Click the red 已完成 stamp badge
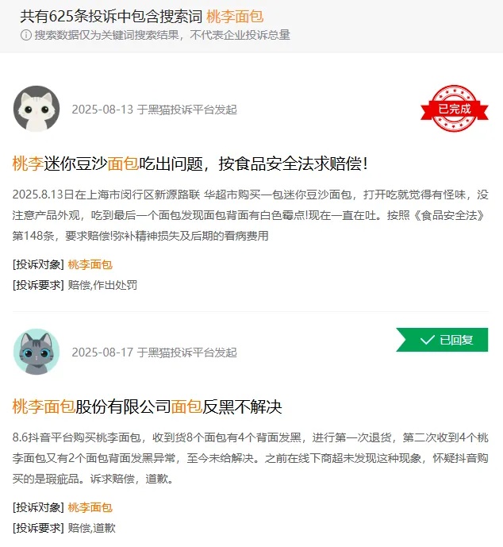 (454, 109)
